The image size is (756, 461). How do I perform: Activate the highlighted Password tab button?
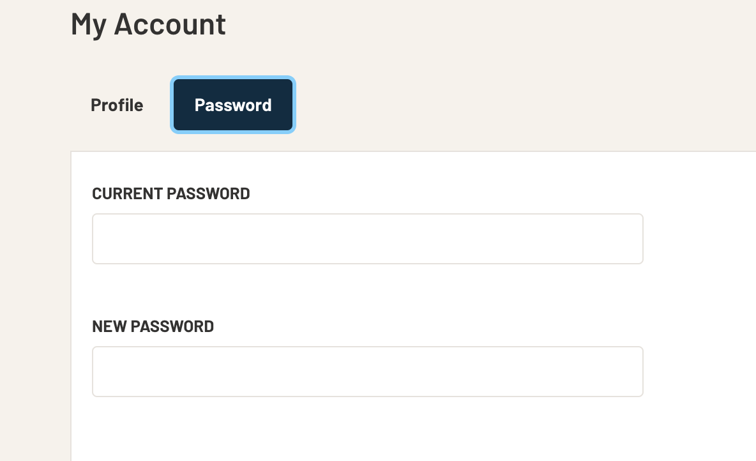pos(233,105)
